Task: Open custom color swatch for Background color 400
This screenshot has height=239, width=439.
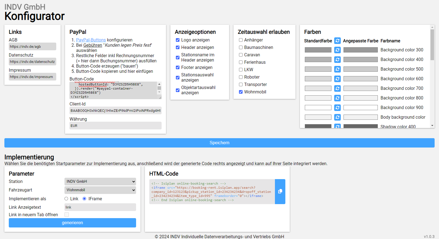Action: (x=361, y=60)
